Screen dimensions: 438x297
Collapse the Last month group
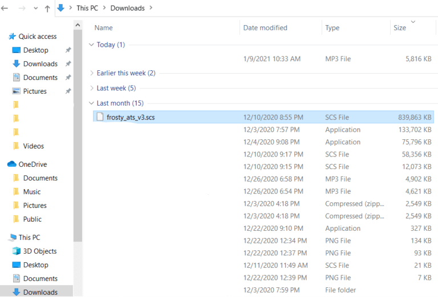coord(92,103)
